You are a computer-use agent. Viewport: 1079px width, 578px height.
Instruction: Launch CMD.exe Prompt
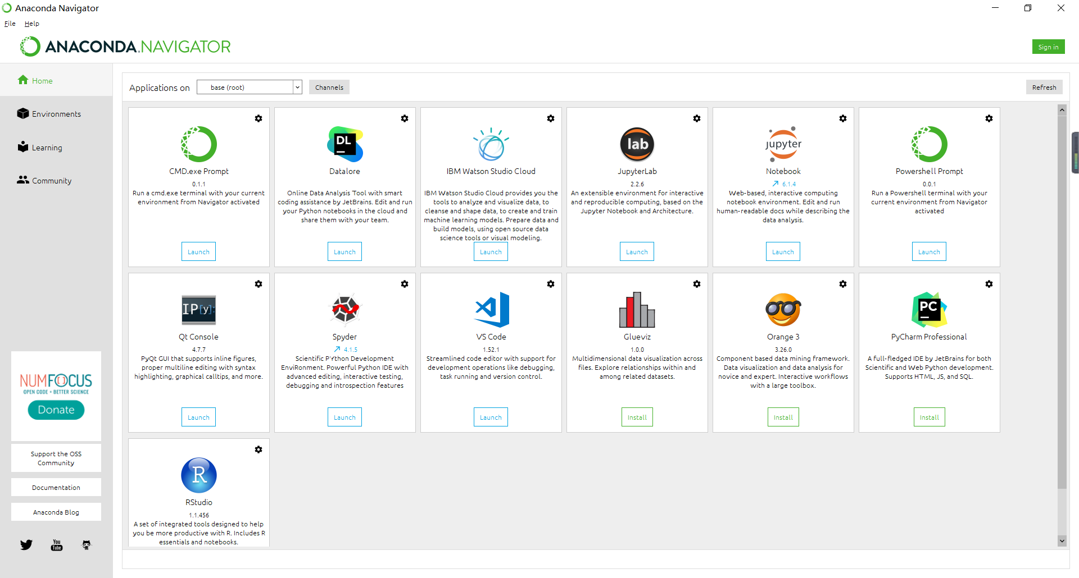(198, 251)
